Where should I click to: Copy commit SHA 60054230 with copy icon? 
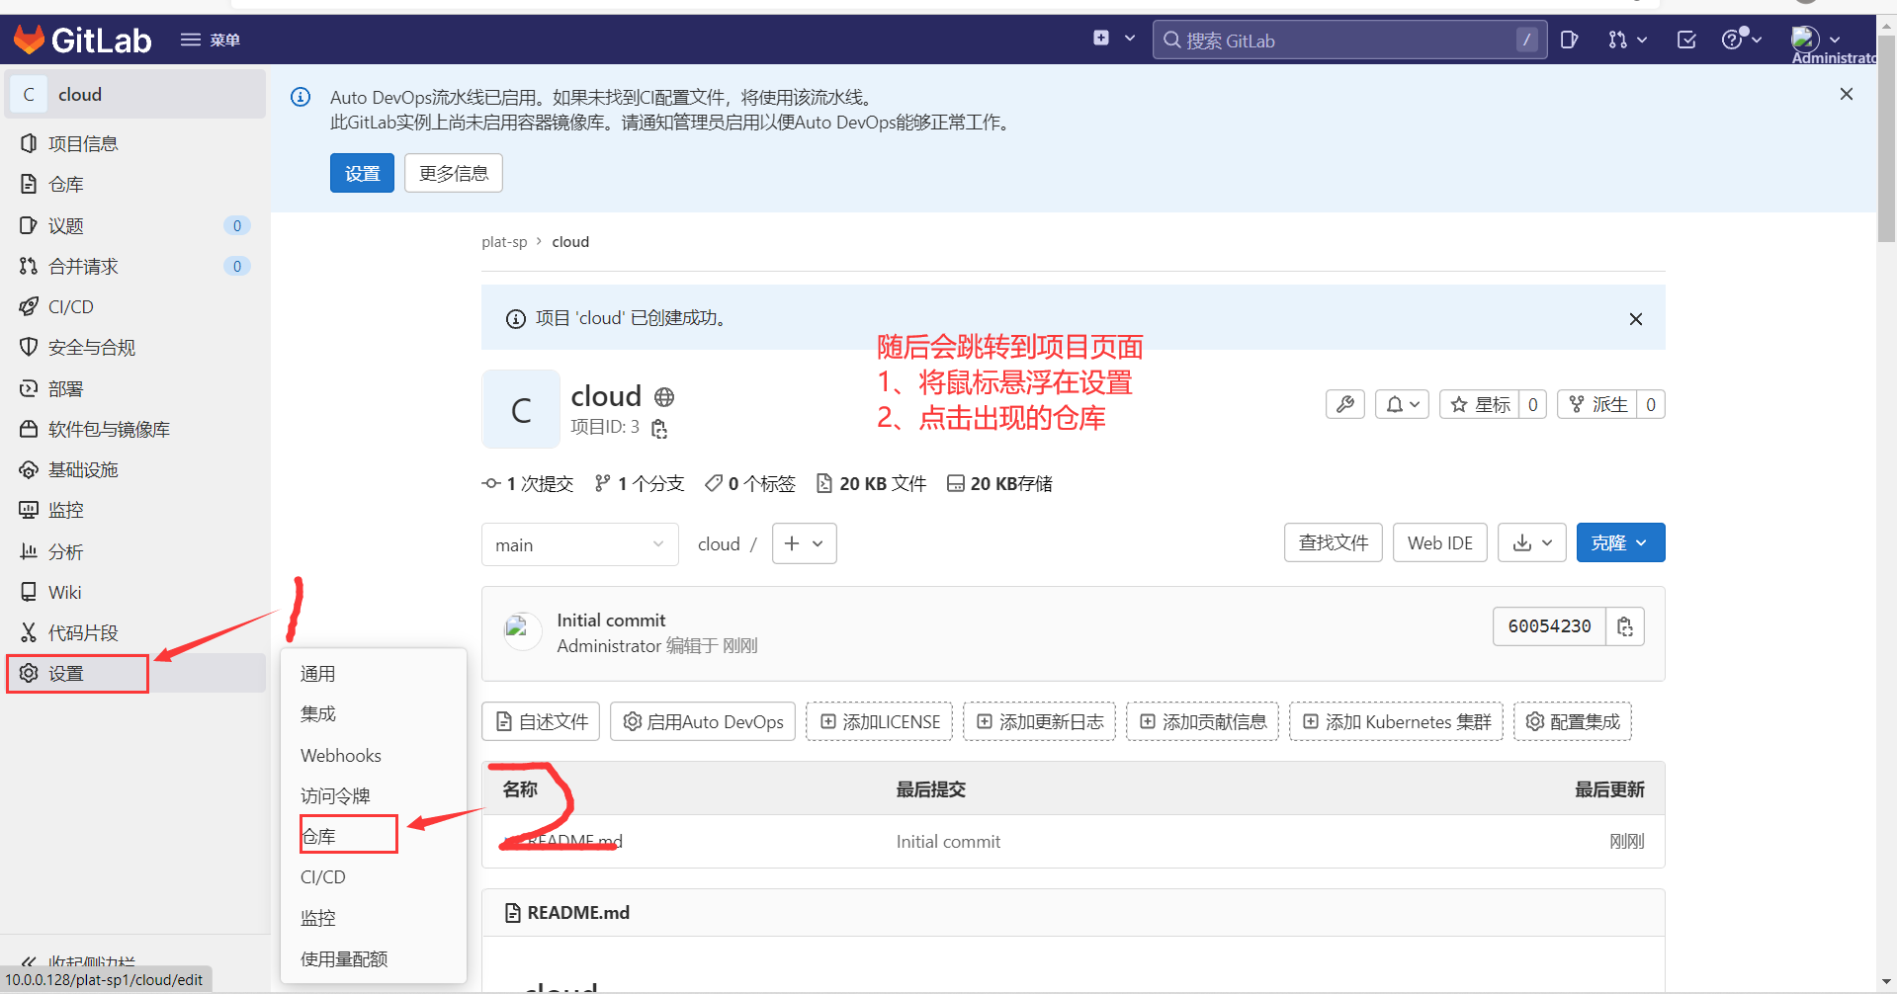point(1624,625)
